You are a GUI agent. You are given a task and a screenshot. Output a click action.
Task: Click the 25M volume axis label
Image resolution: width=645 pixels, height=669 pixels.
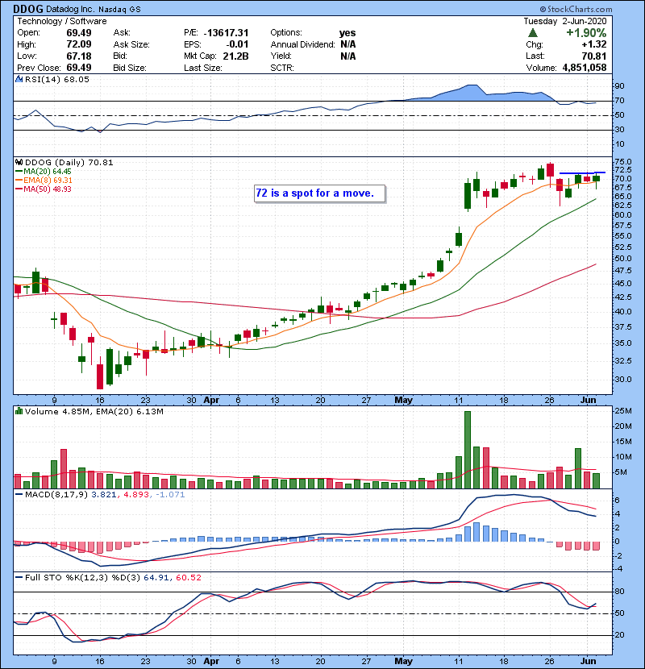click(x=622, y=411)
